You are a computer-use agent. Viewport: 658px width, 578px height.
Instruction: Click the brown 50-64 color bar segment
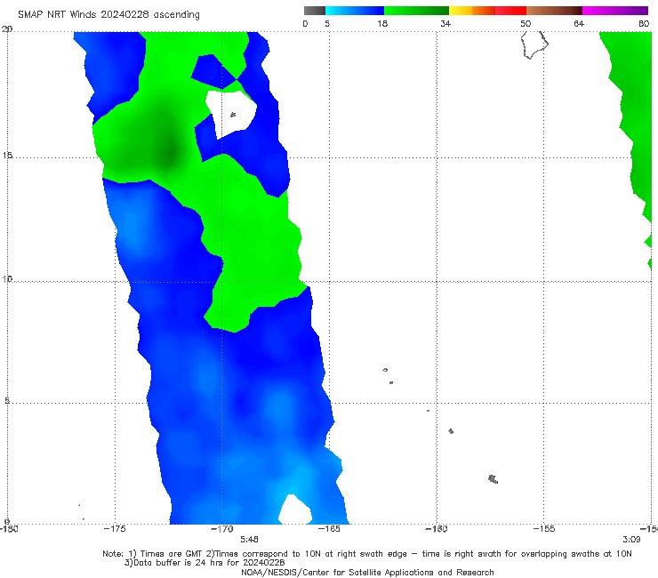[554, 11]
